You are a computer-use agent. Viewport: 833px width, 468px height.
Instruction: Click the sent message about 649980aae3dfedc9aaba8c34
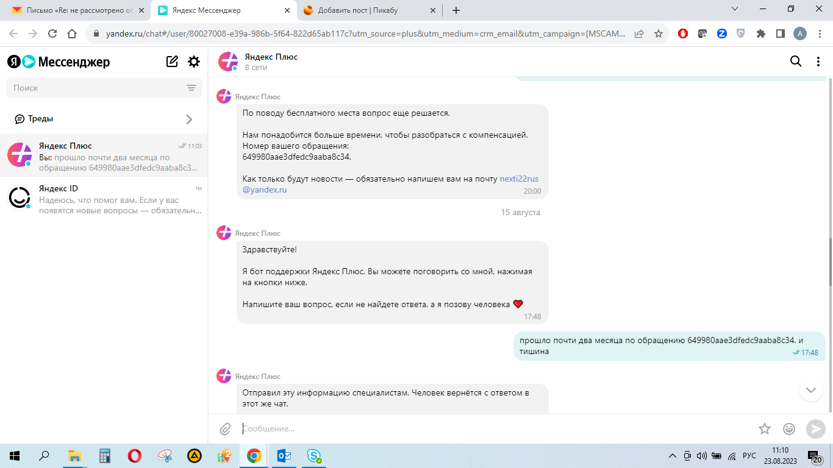click(x=670, y=346)
